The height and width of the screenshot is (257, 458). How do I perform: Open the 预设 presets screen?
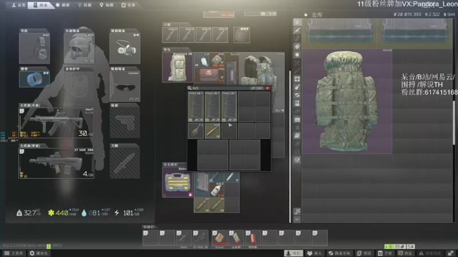click(364, 253)
